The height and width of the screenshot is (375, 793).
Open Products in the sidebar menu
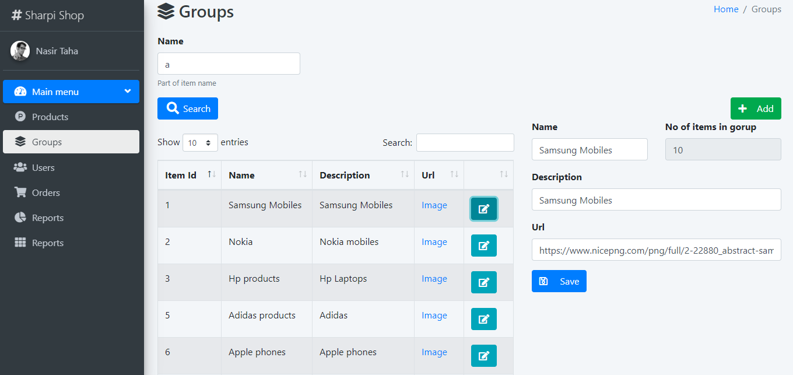pos(50,117)
